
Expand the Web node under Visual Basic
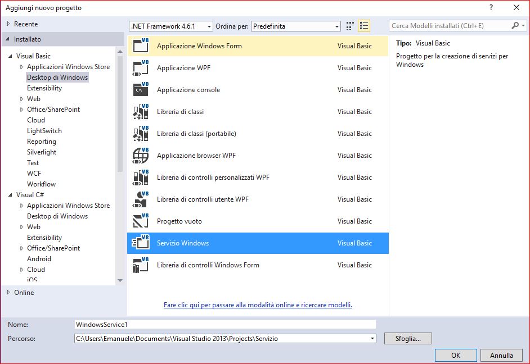point(21,99)
